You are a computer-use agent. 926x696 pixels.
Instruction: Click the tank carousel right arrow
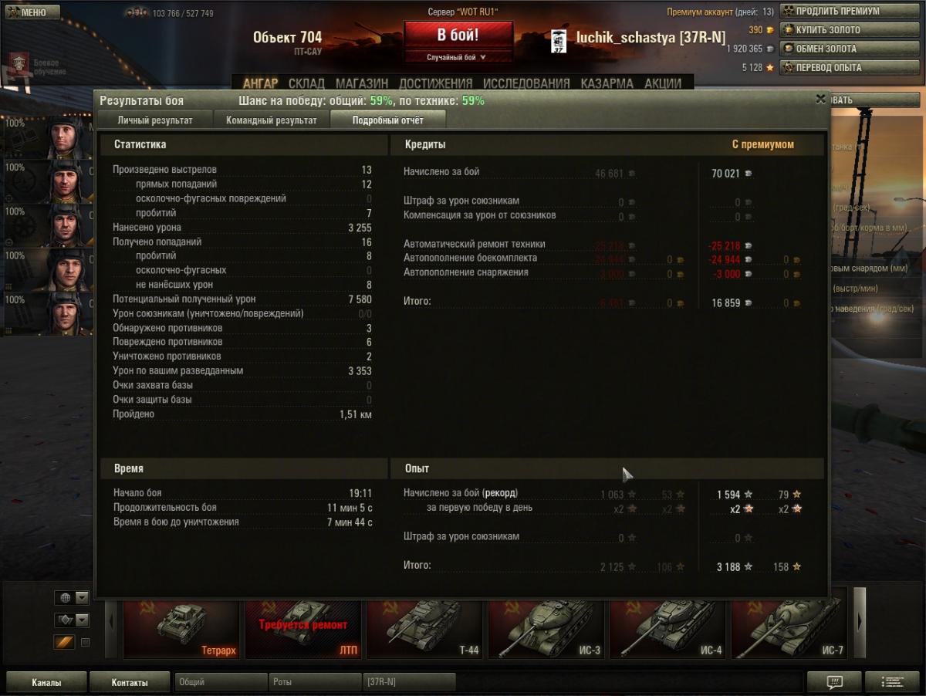[859, 622]
